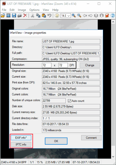
Task: Undo last action with the arrow icon
Action: [49, 15]
